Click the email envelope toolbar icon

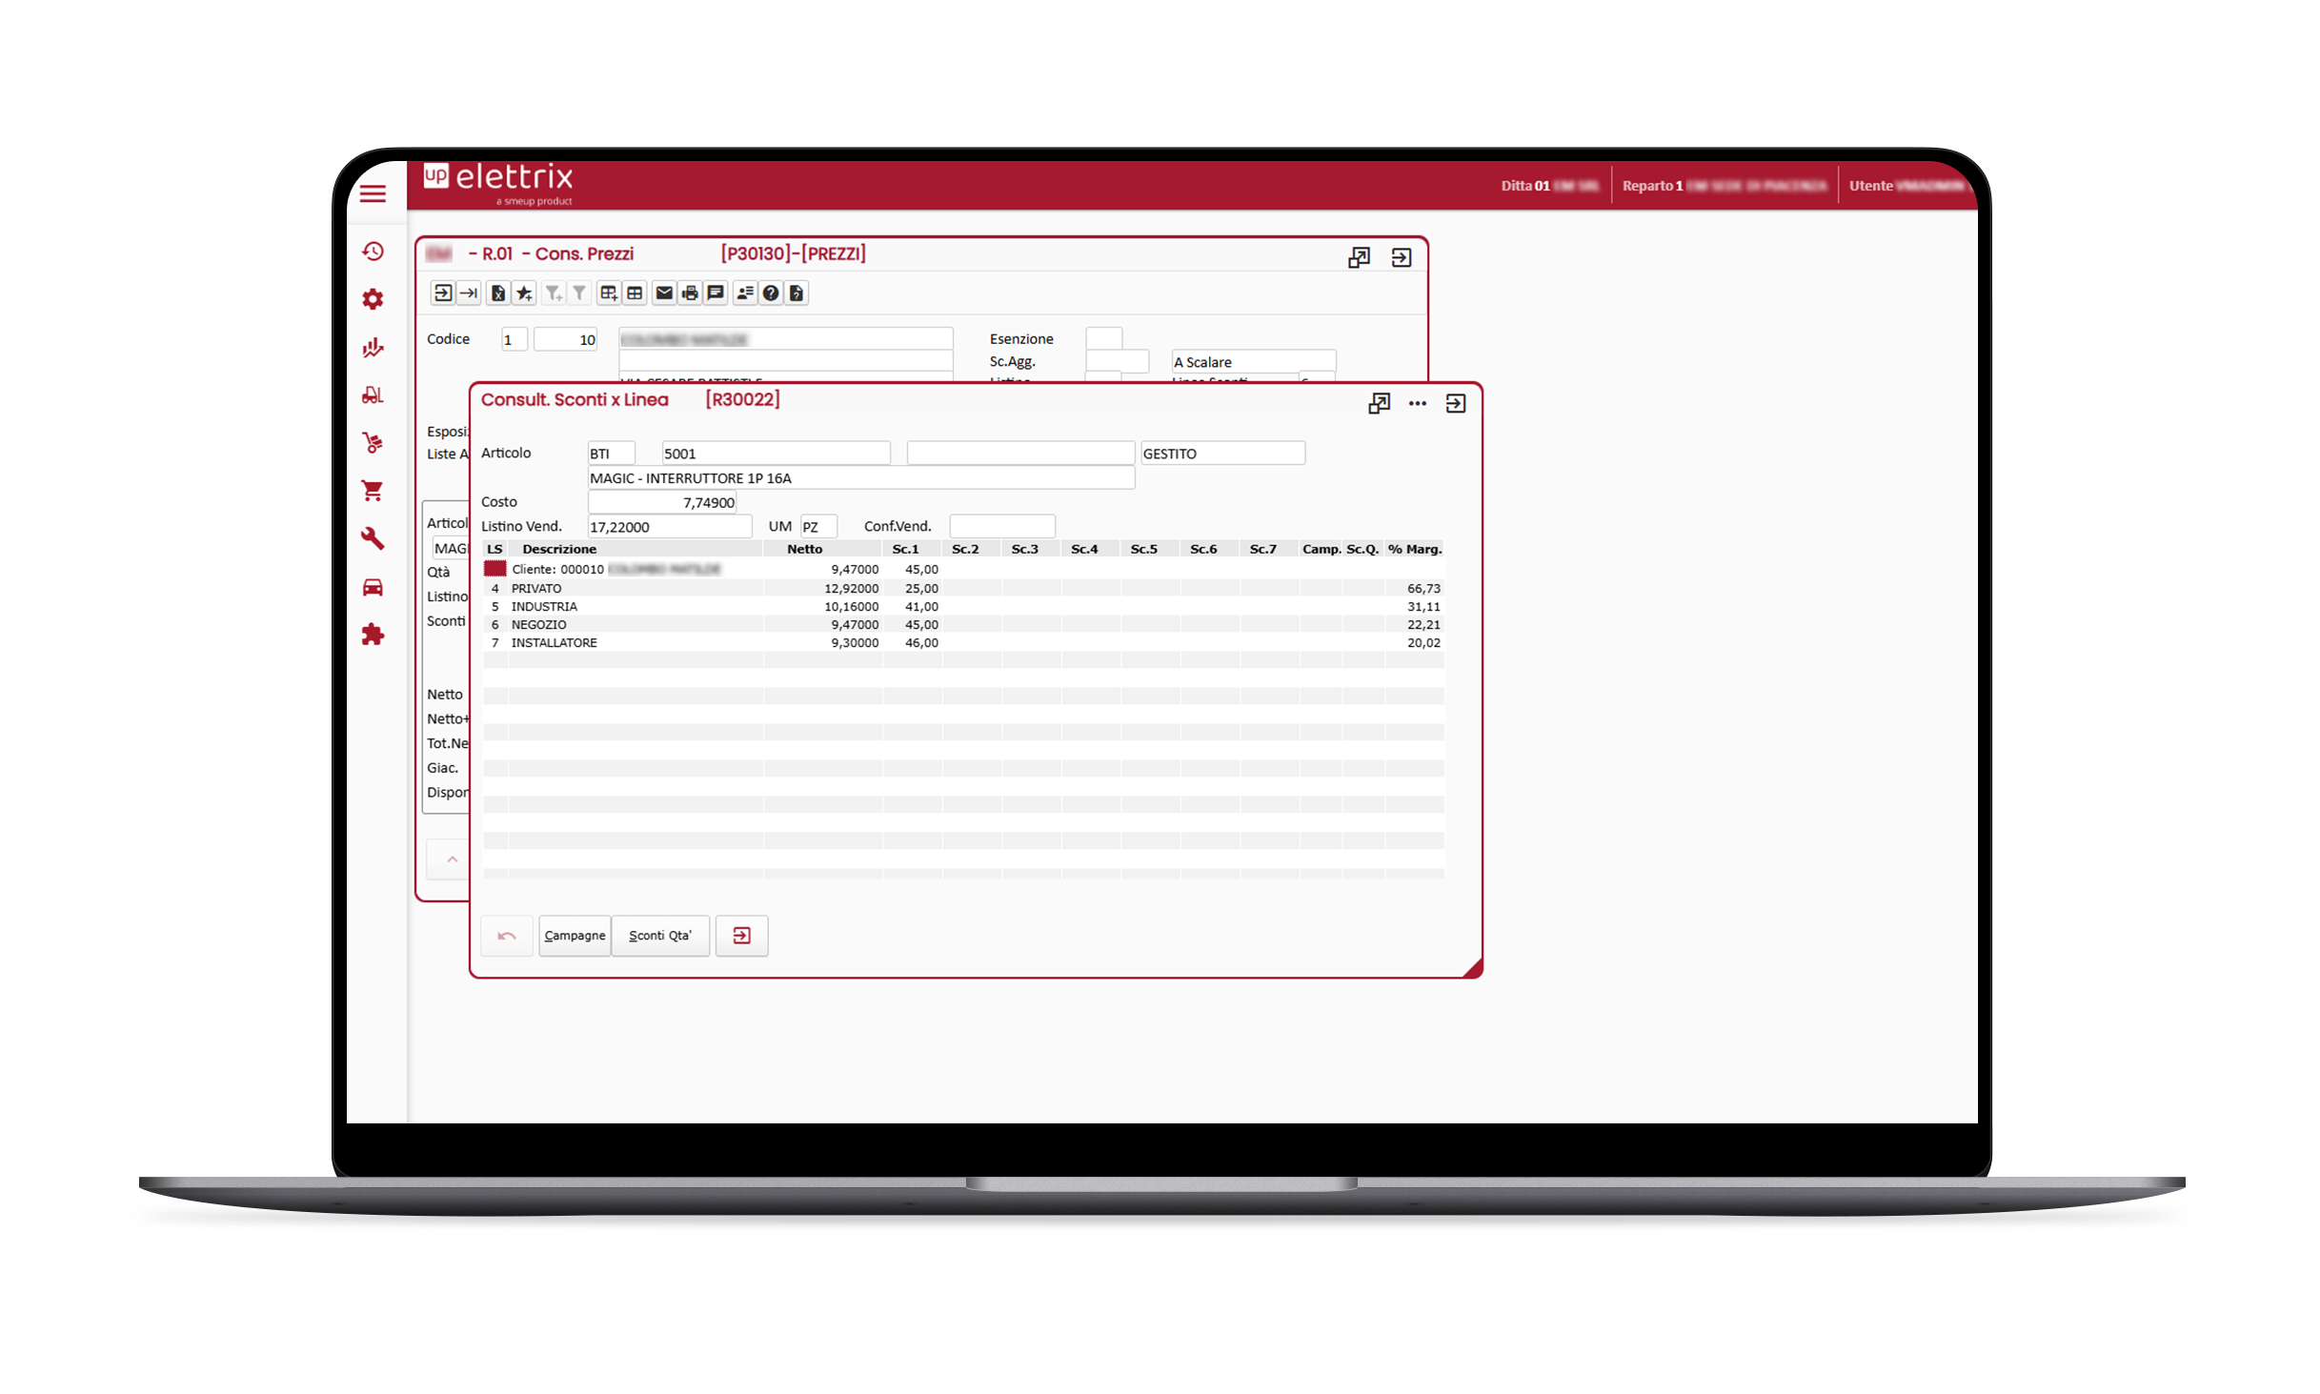[664, 293]
